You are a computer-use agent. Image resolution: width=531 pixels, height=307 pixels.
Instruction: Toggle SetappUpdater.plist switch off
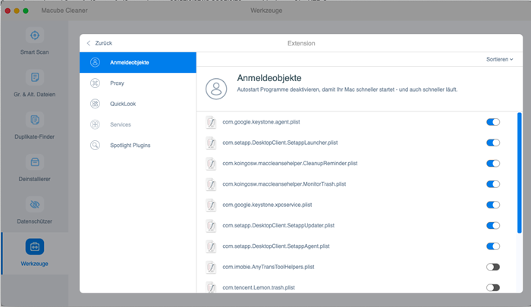click(493, 225)
